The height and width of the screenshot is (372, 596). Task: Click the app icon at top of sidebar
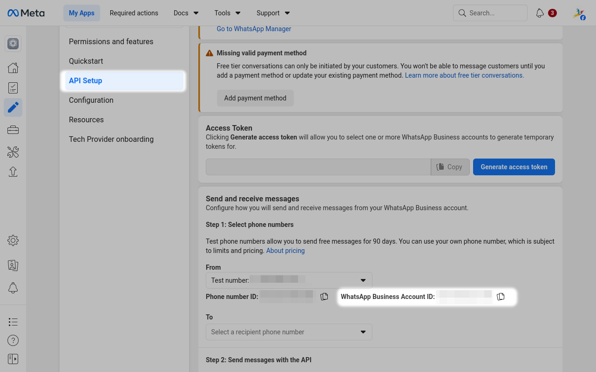coord(13,44)
